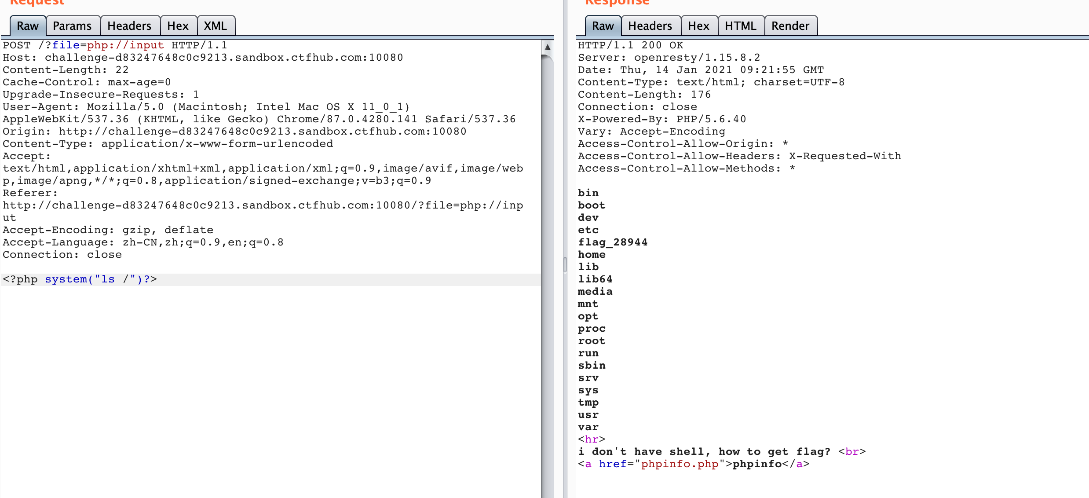Screen dimensions: 1089x498
Task: Switch to the request Params tab
Action: 72,26
